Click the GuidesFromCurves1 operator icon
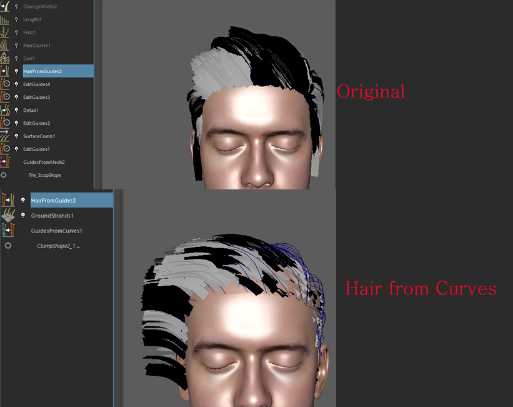513x407 pixels. [7, 231]
